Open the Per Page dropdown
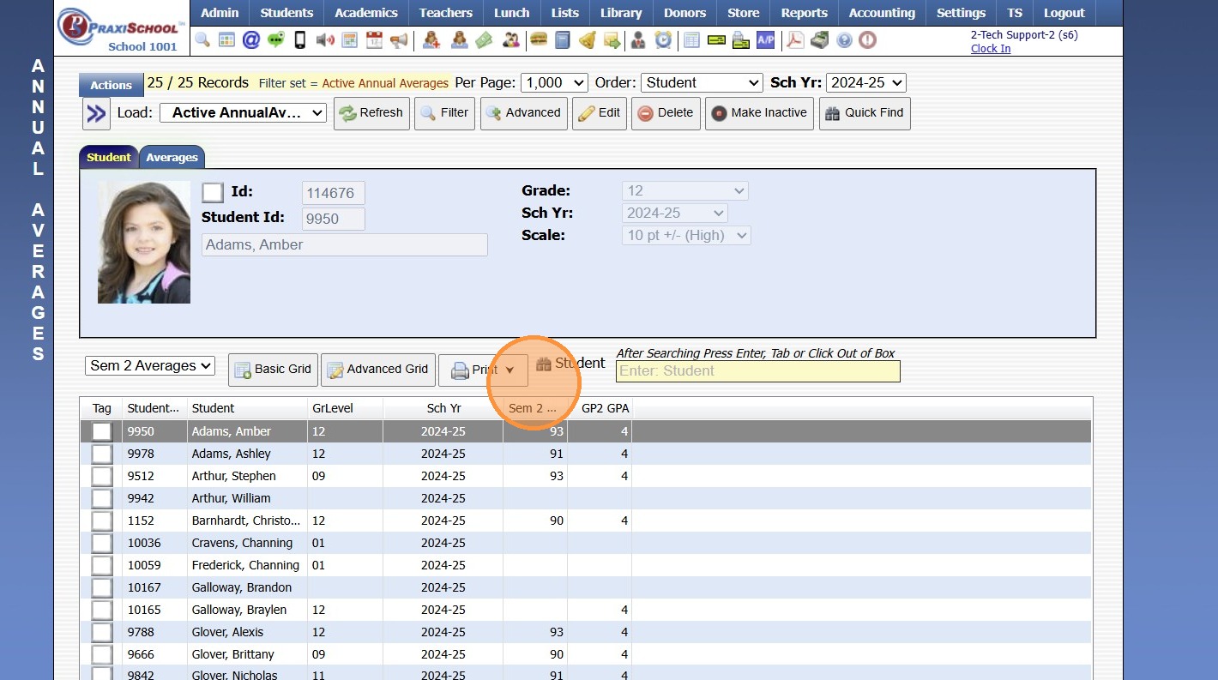The image size is (1218, 680). [554, 82]
